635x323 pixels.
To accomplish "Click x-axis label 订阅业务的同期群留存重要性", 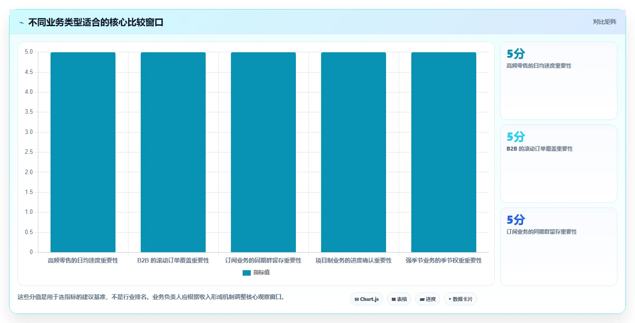I will (263, 261).
